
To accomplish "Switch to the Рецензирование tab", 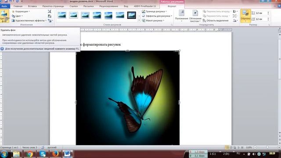I will tap(108, 6).
